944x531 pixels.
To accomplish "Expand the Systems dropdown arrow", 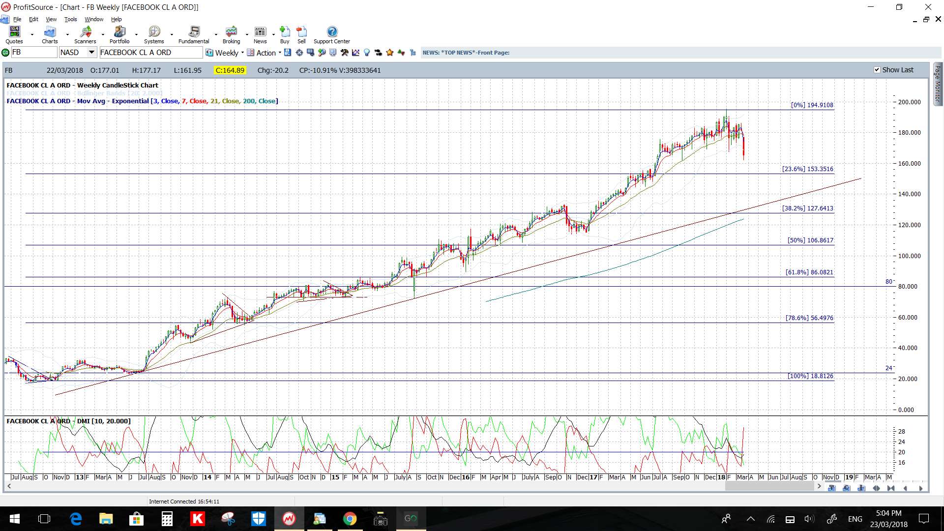I will (x=172, y=35).
